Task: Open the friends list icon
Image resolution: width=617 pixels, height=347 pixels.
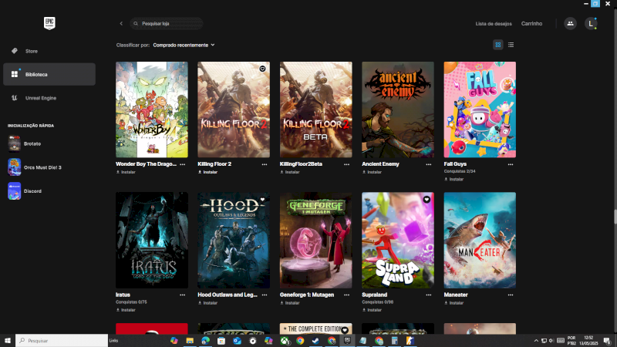Action: pos(570,24)
